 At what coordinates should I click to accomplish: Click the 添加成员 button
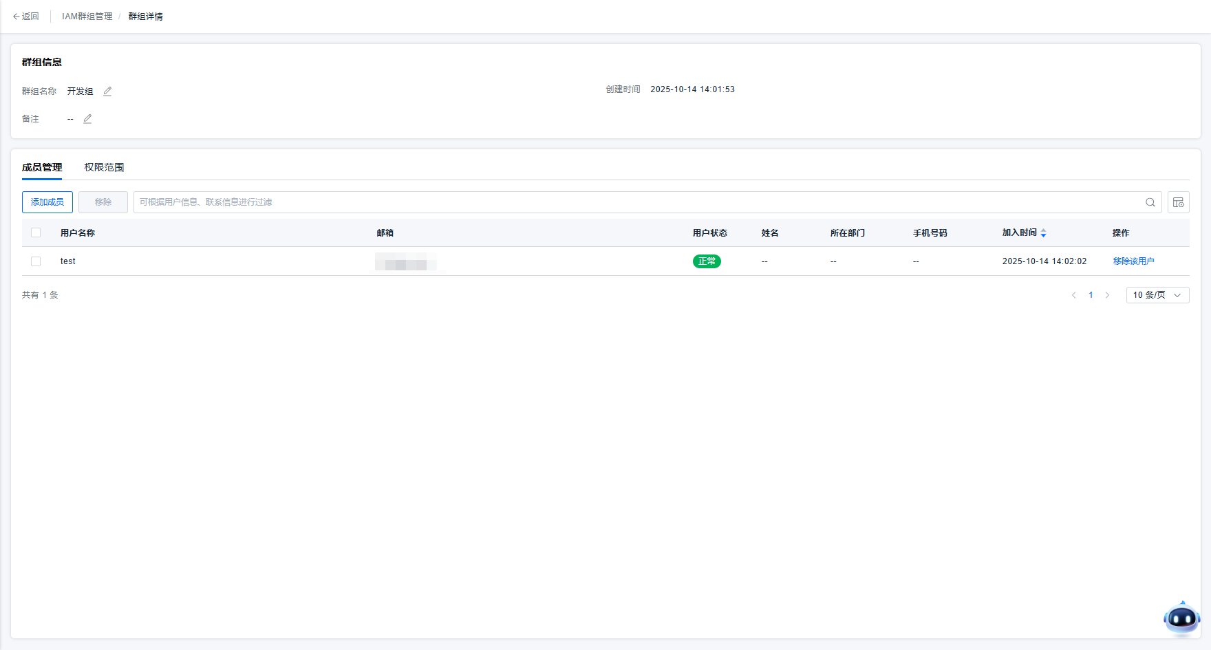(x=47, y=202)
